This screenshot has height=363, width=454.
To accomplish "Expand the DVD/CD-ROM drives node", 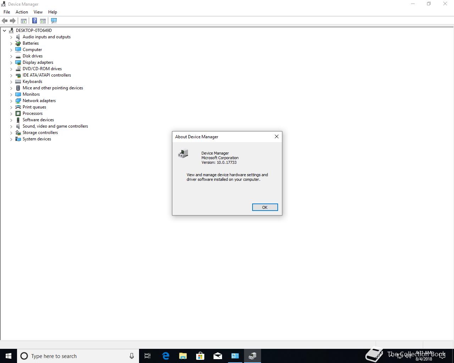I will tap(11, 69).
